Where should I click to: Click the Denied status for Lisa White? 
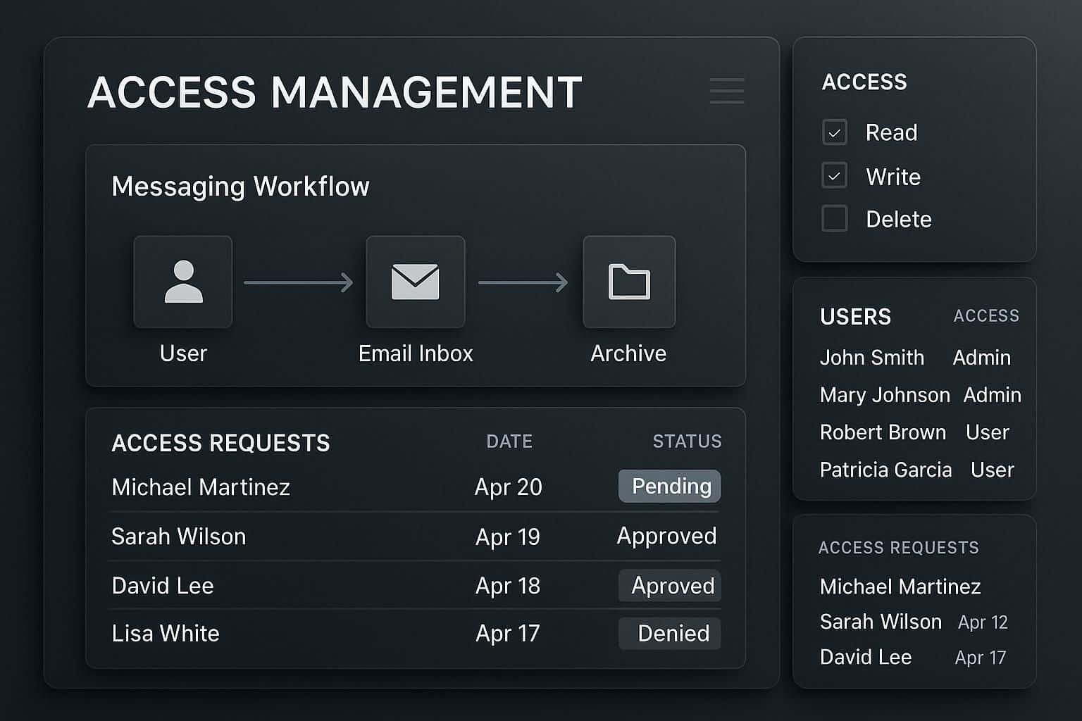(669, 633)
